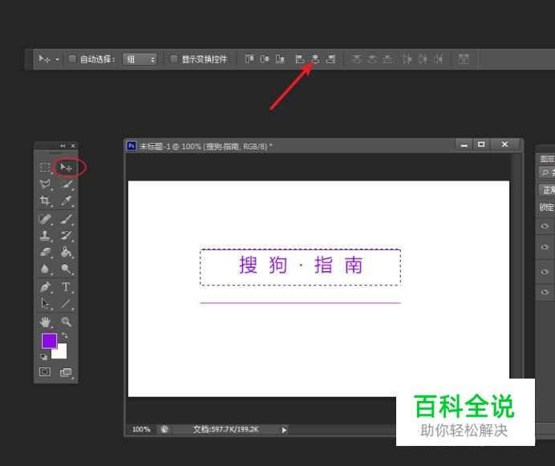
Task: Distribute top edges of layers
Action: (x=357, y=59)
